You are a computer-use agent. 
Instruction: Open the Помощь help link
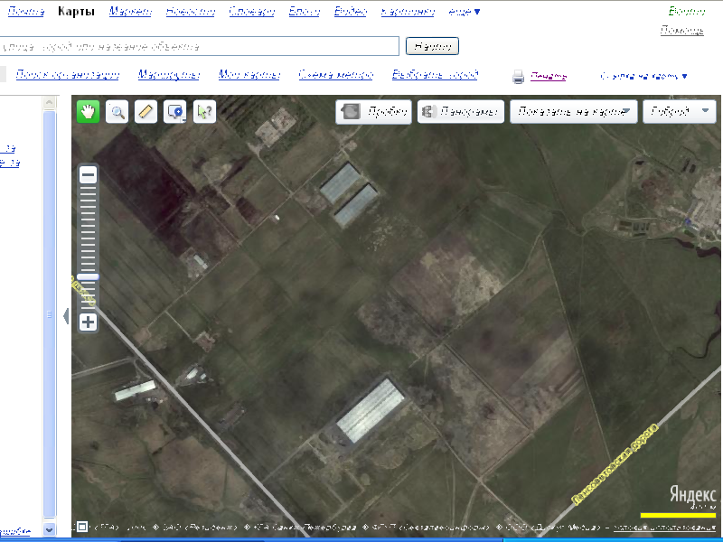(x=681, y=31)
